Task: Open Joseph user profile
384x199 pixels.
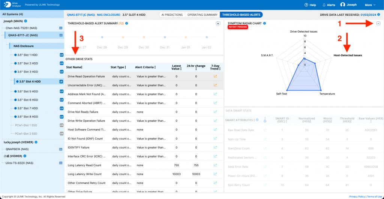Action: (348, 5)
